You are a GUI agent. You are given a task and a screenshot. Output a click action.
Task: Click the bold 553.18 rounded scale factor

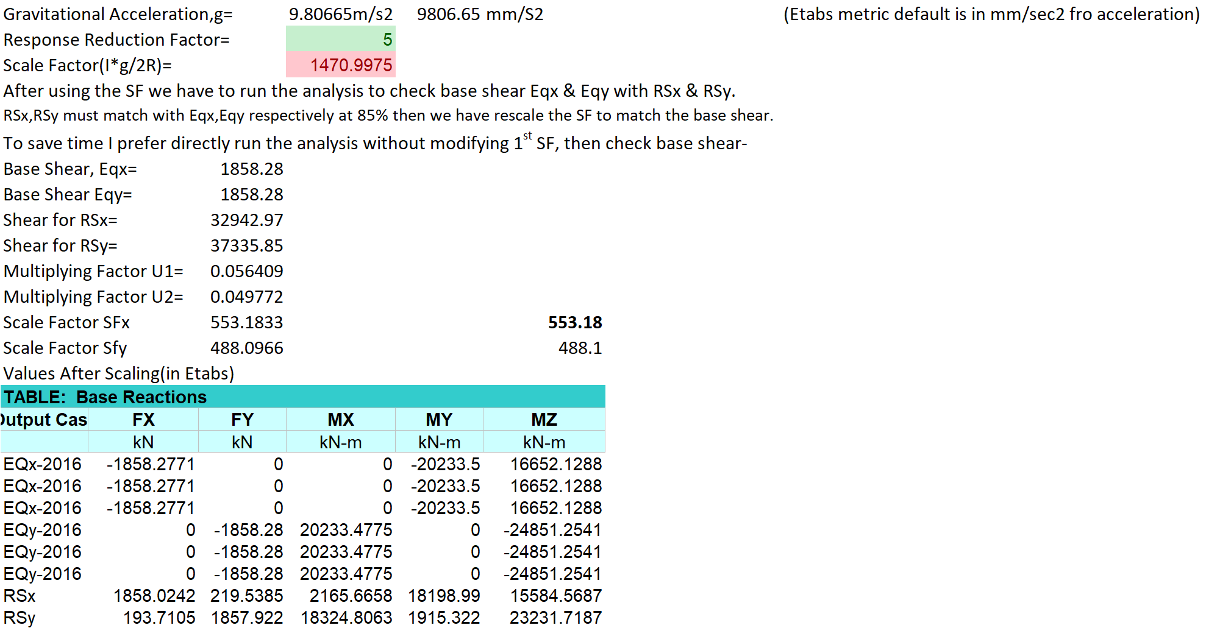576,322
